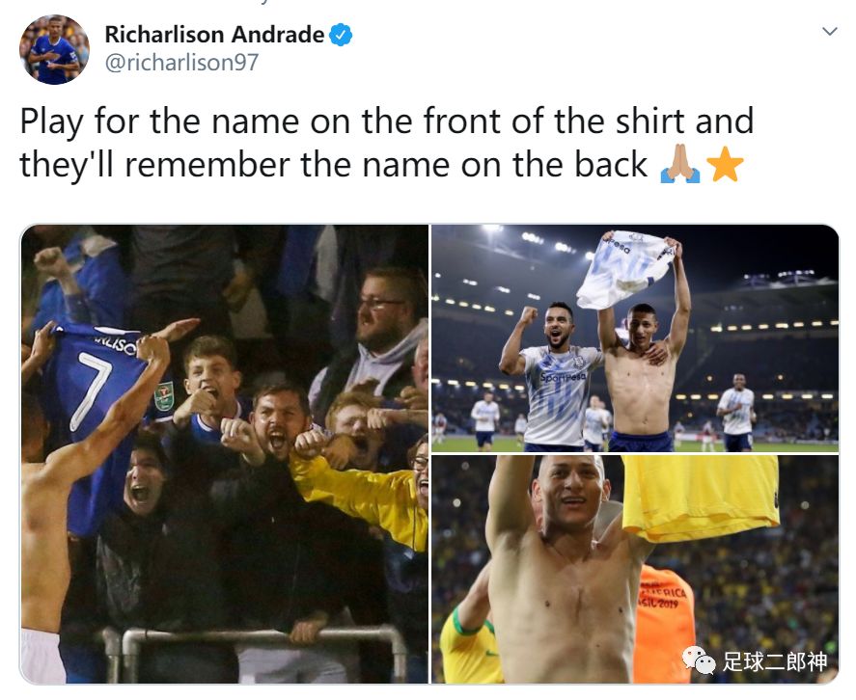Open the fans celebrating crowd photo
Image resolution: width=856 pixels, height=700 pixels.
pyautogui.click(x=224, y=454)
